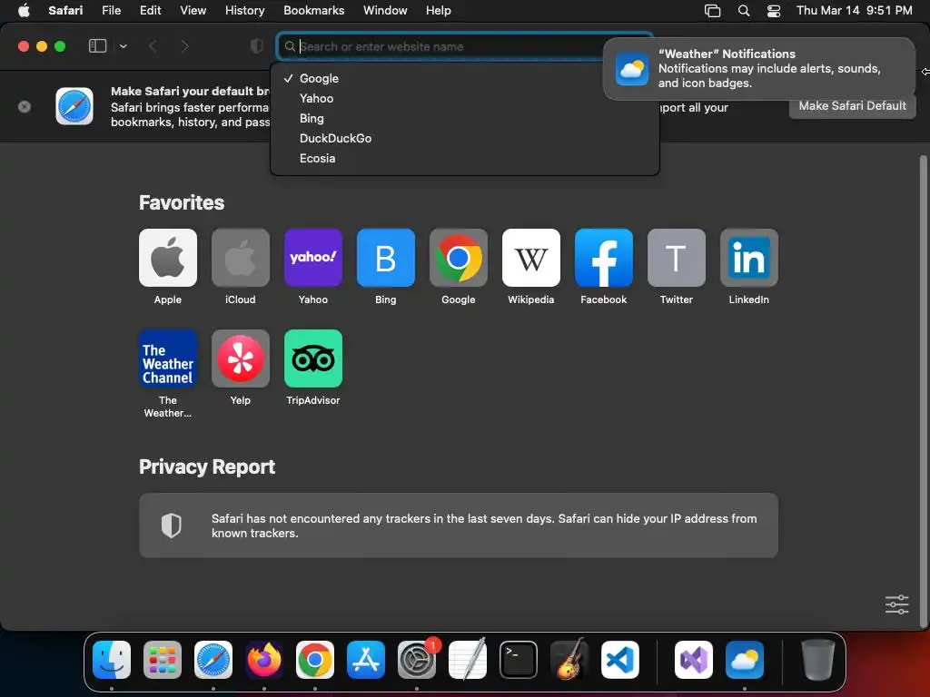Open the App Store from the Dock
Viewport: 930px width, 697px height.
[x=366, y=660]
